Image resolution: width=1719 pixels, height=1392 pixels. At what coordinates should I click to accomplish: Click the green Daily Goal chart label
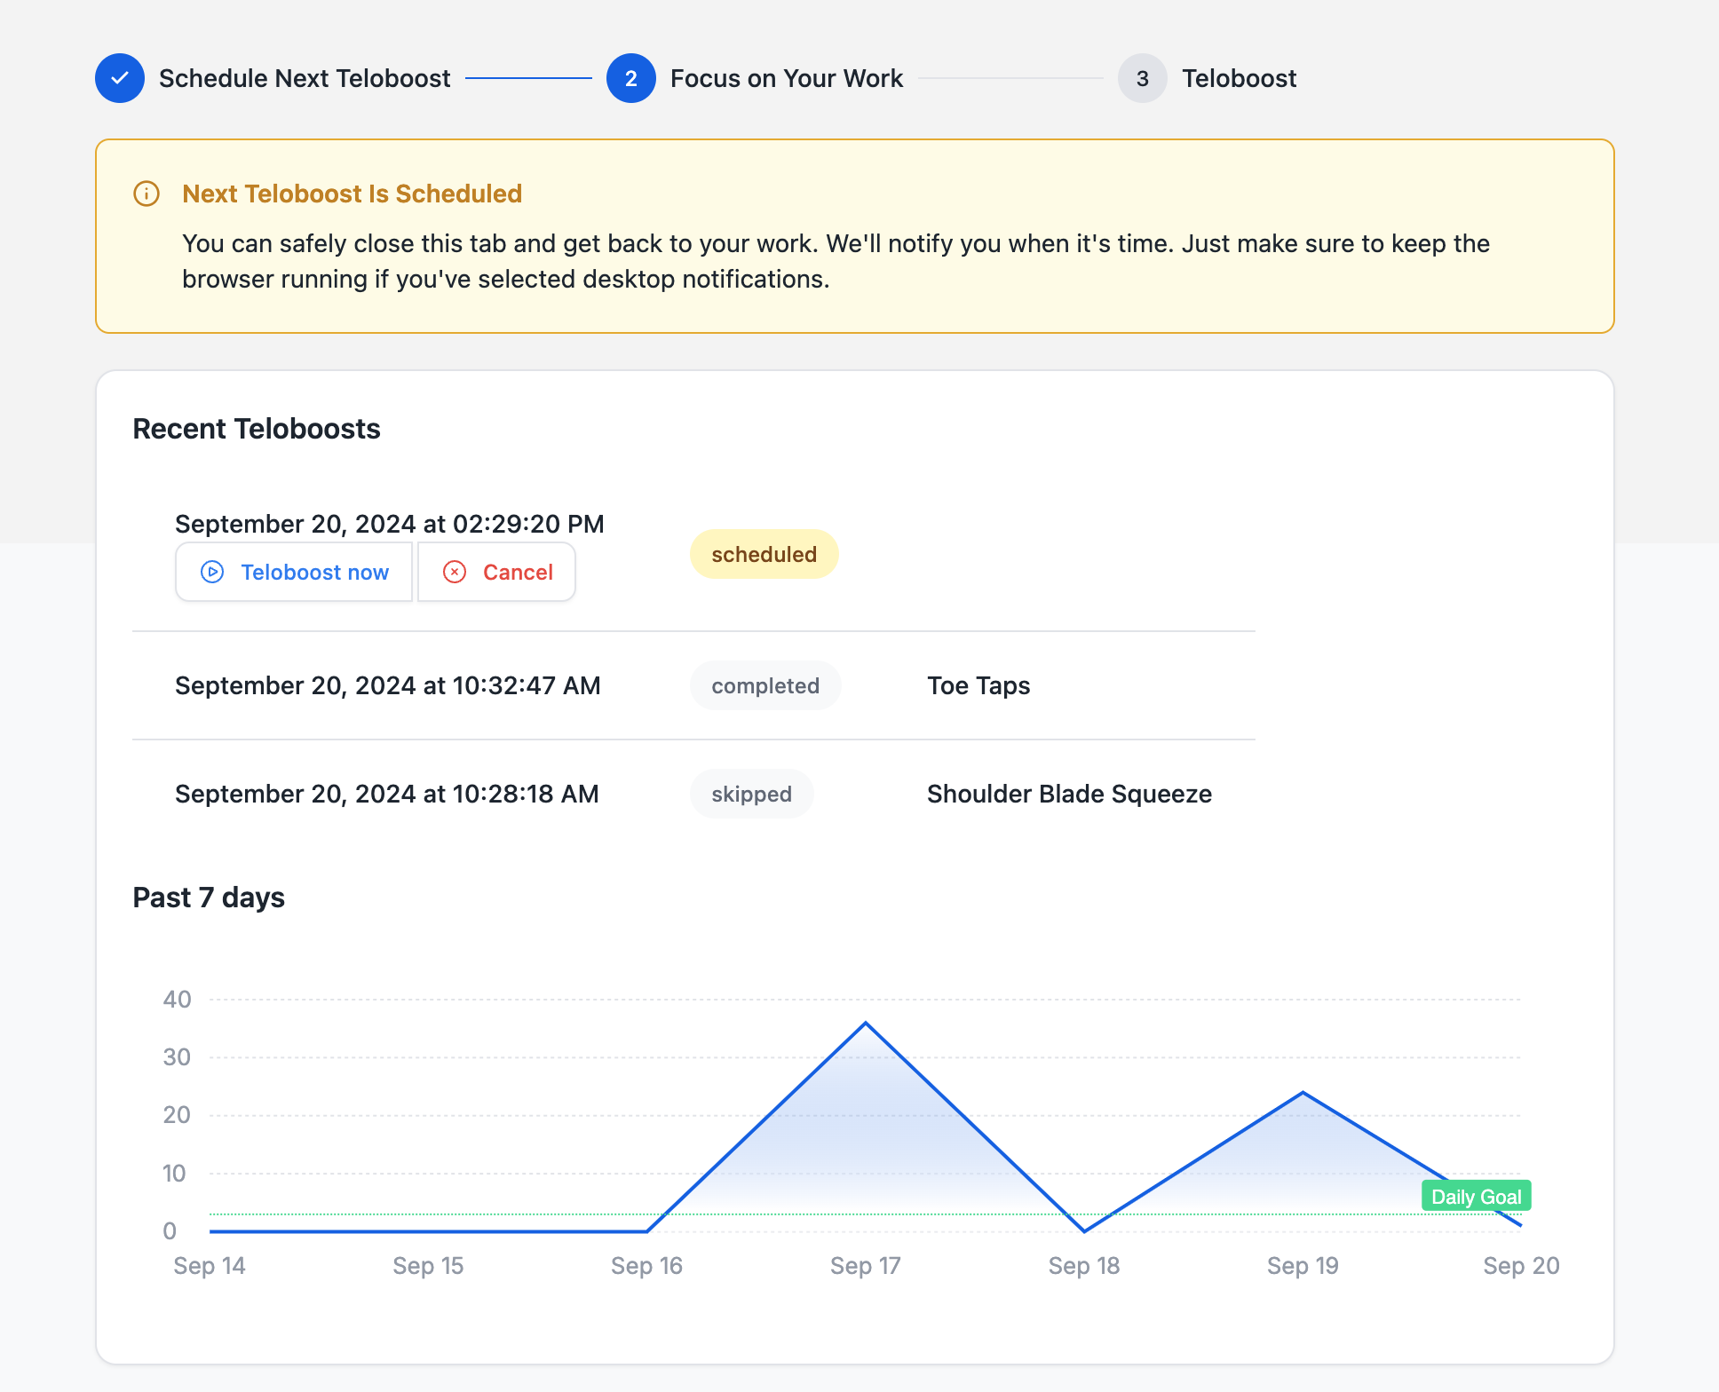click(1476, 1196)
